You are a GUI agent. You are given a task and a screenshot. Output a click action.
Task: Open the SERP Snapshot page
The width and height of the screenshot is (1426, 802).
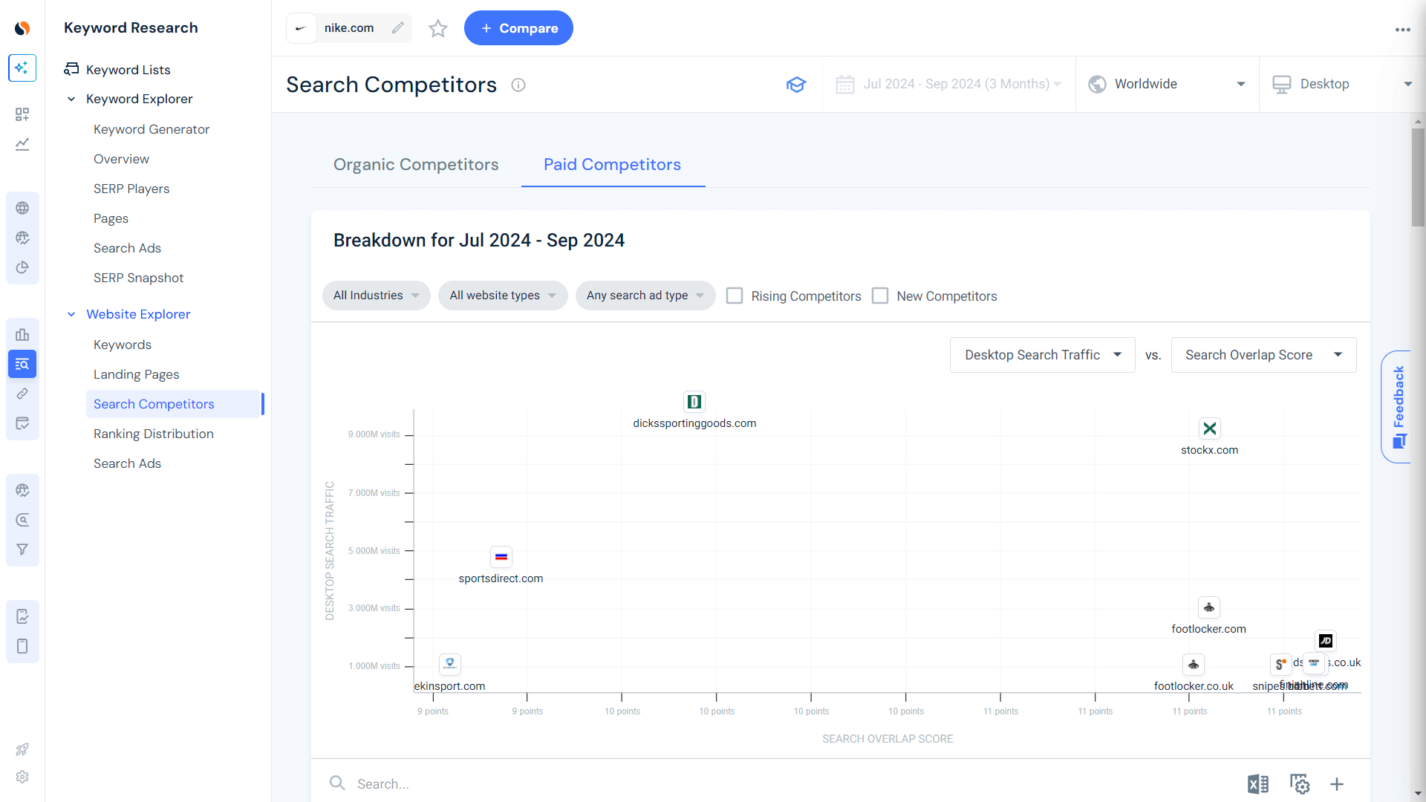click(x=138, y=278)
